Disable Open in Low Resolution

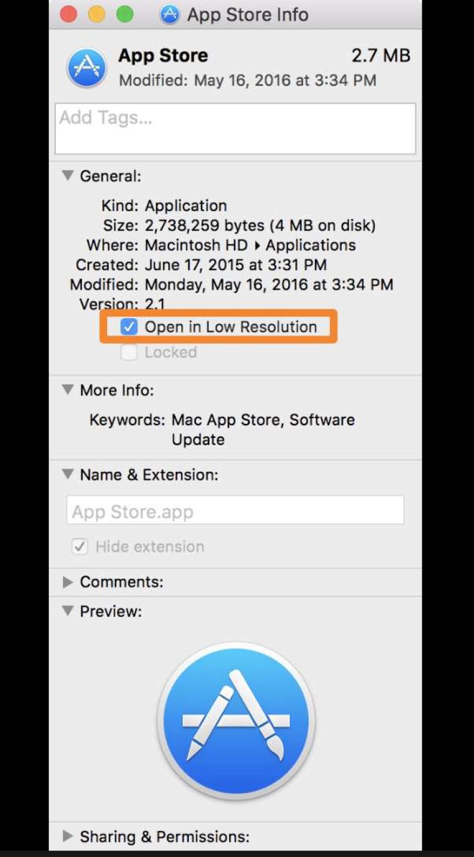tap(129, 327)
